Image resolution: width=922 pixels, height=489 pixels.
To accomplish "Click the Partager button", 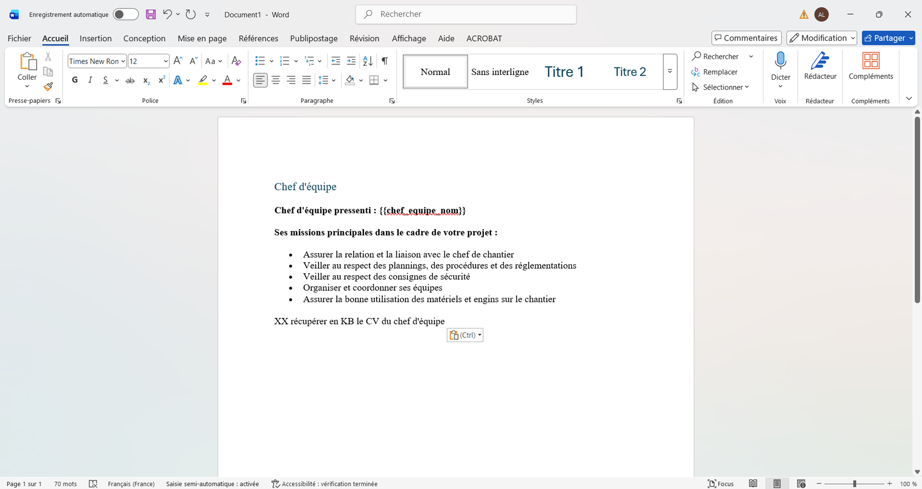I will (x=884, y=38).
